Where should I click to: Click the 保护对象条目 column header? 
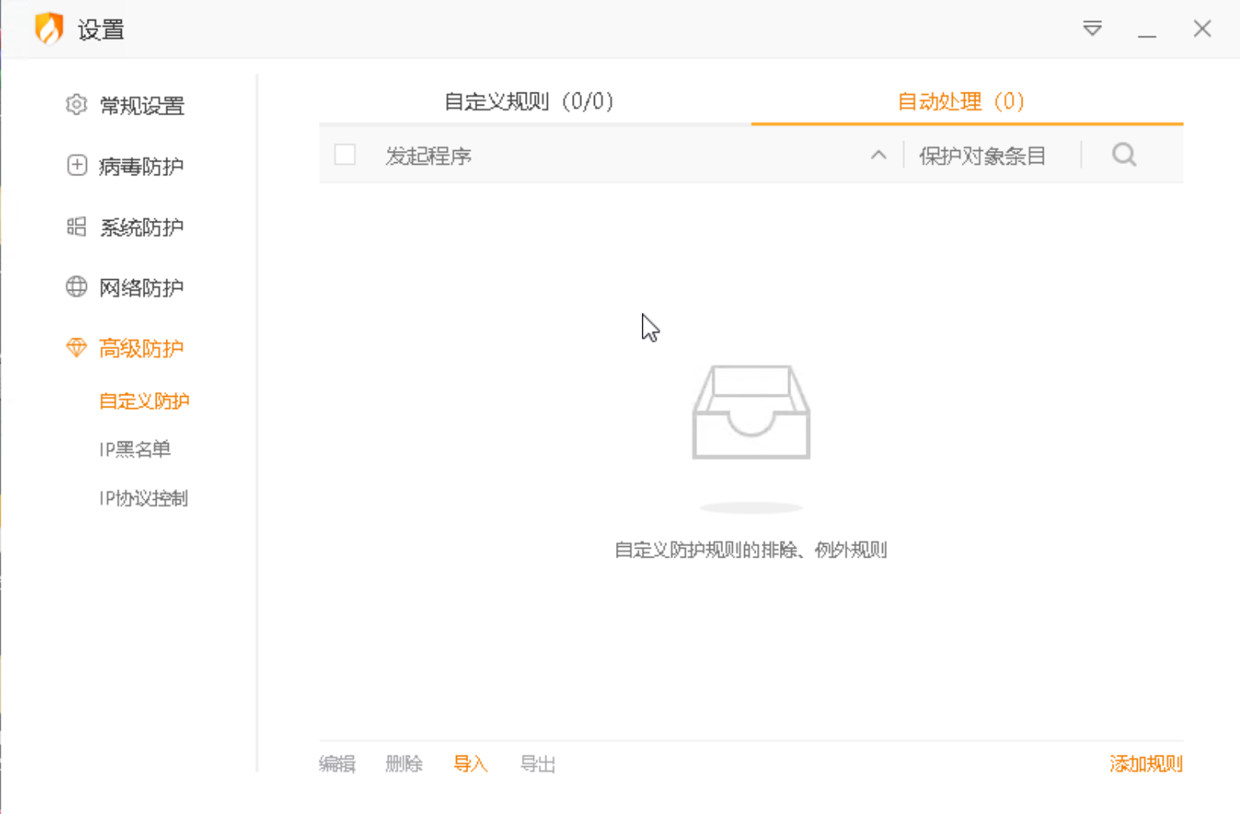(x=982, y=156)
